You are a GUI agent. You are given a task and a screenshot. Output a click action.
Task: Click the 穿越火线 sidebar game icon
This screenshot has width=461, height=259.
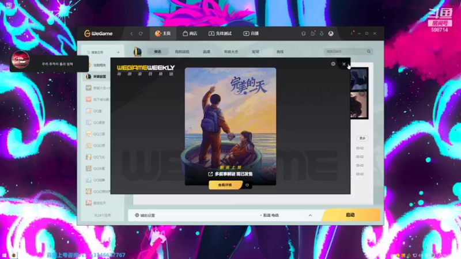(89, 88)
